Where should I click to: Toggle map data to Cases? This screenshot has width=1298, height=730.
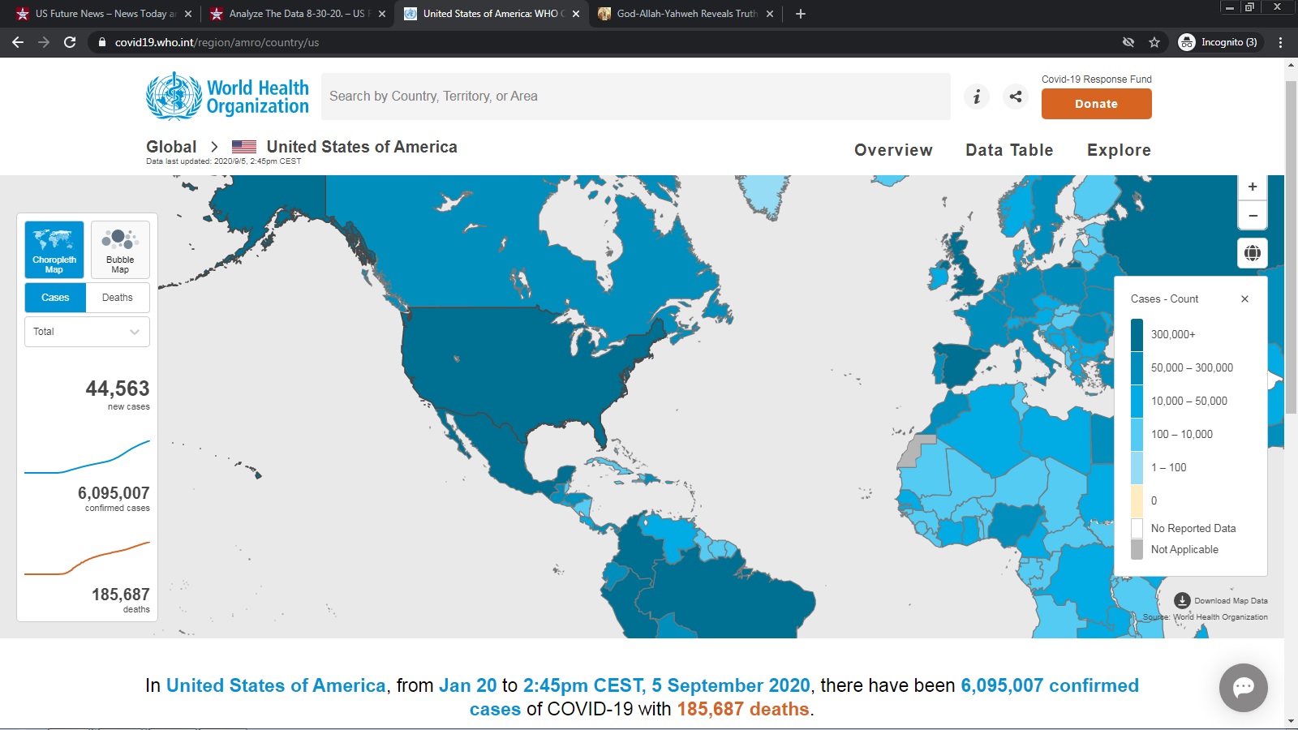tap(55, 298)
